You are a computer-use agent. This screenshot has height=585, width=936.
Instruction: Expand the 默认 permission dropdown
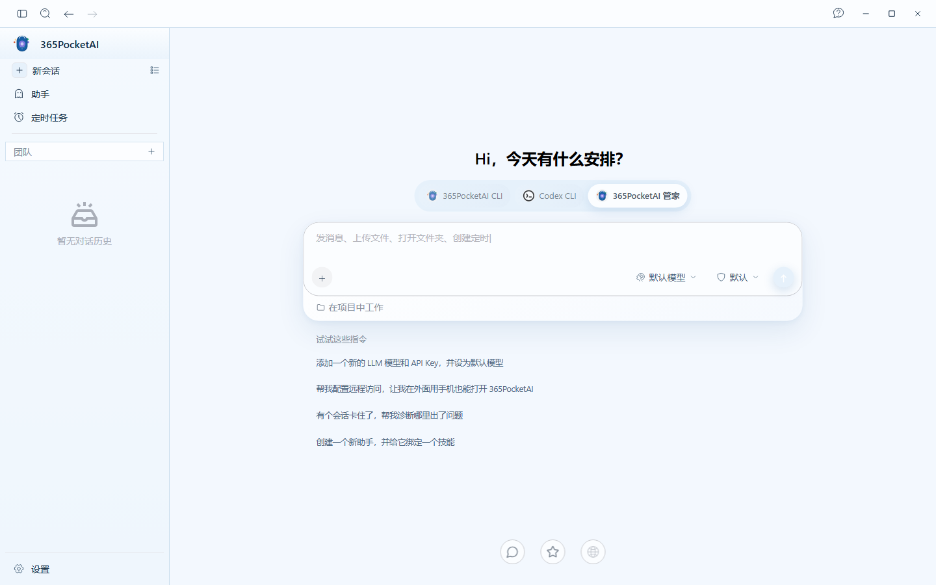(738, 278)
